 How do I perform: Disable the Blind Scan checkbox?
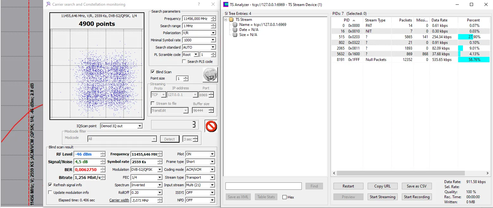coord(153,72)
